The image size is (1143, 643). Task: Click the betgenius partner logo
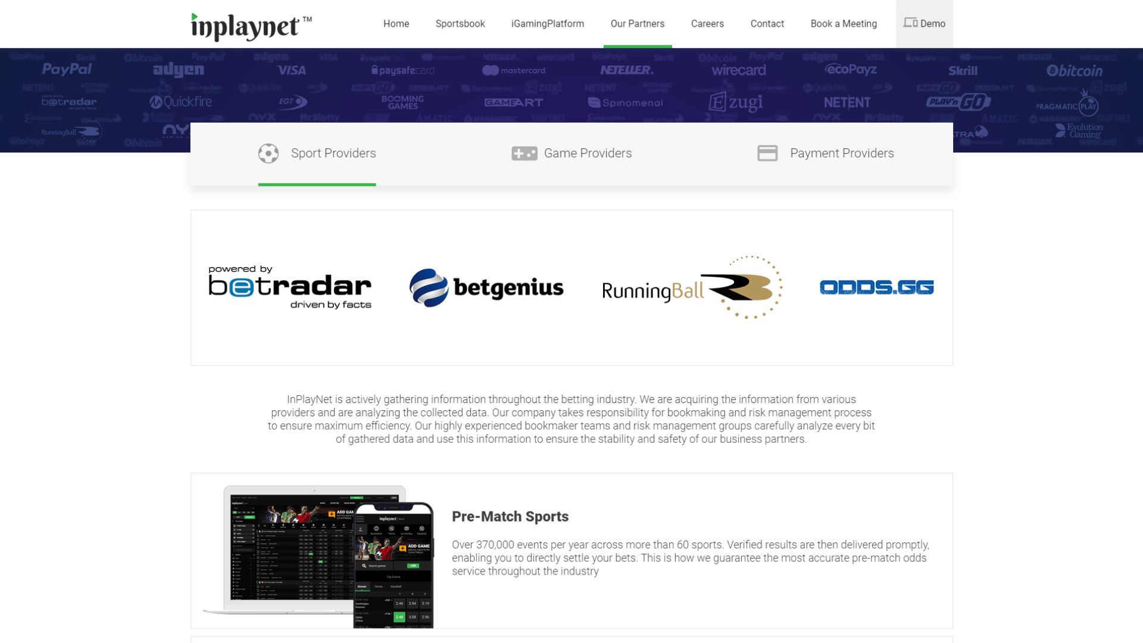[x=486, y=288]
